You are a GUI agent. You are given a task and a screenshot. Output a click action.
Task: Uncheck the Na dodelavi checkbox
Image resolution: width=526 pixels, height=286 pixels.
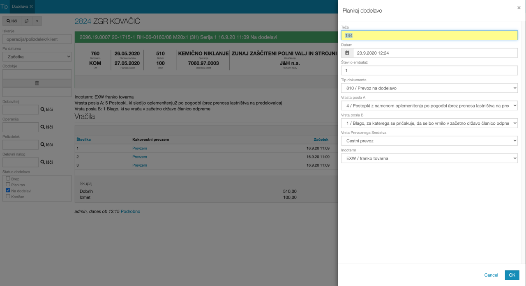8,190
